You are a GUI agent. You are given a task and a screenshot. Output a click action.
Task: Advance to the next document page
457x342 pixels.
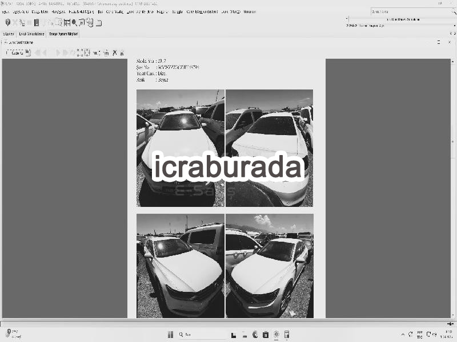[58, 52]
